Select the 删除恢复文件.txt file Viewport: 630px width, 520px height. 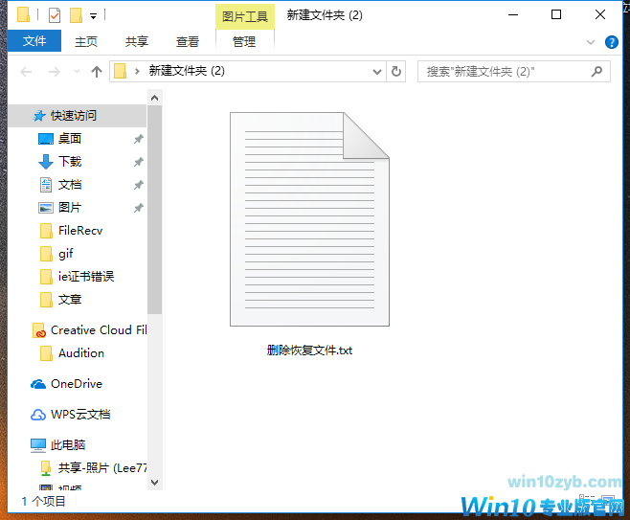coord(309,235)
